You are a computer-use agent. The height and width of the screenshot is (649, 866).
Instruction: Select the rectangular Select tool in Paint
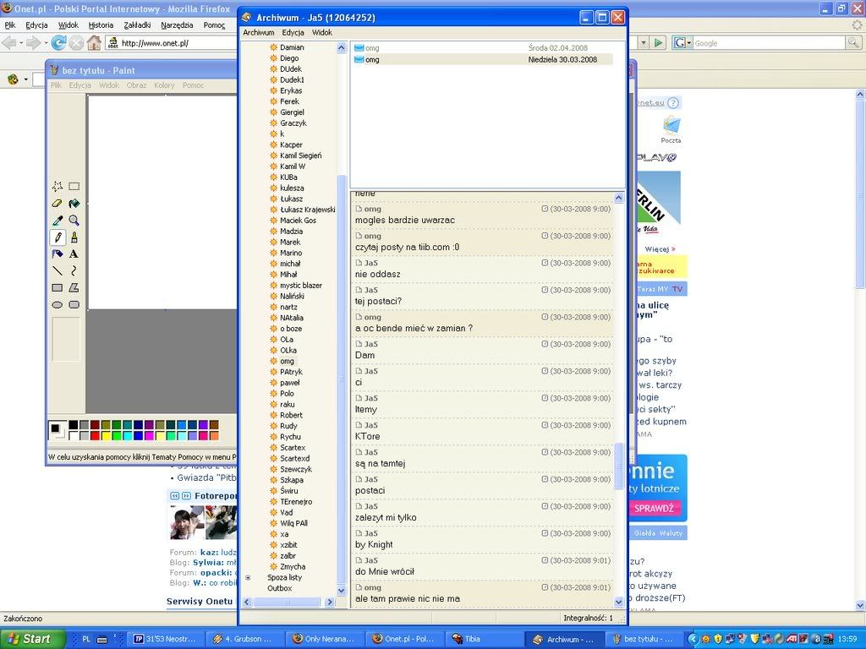pyautogui.click(x=74, y=187)
